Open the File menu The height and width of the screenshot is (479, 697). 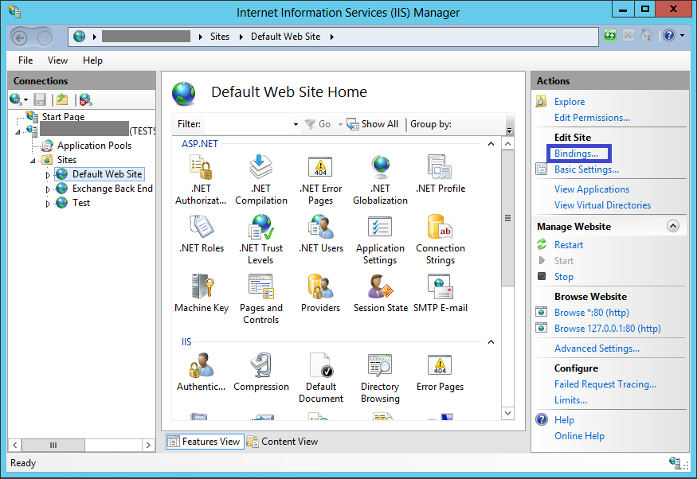point(25,60)
